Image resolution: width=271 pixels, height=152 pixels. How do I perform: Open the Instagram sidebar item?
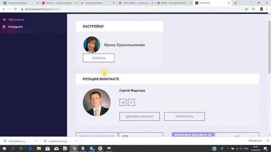tap(15, 27)
